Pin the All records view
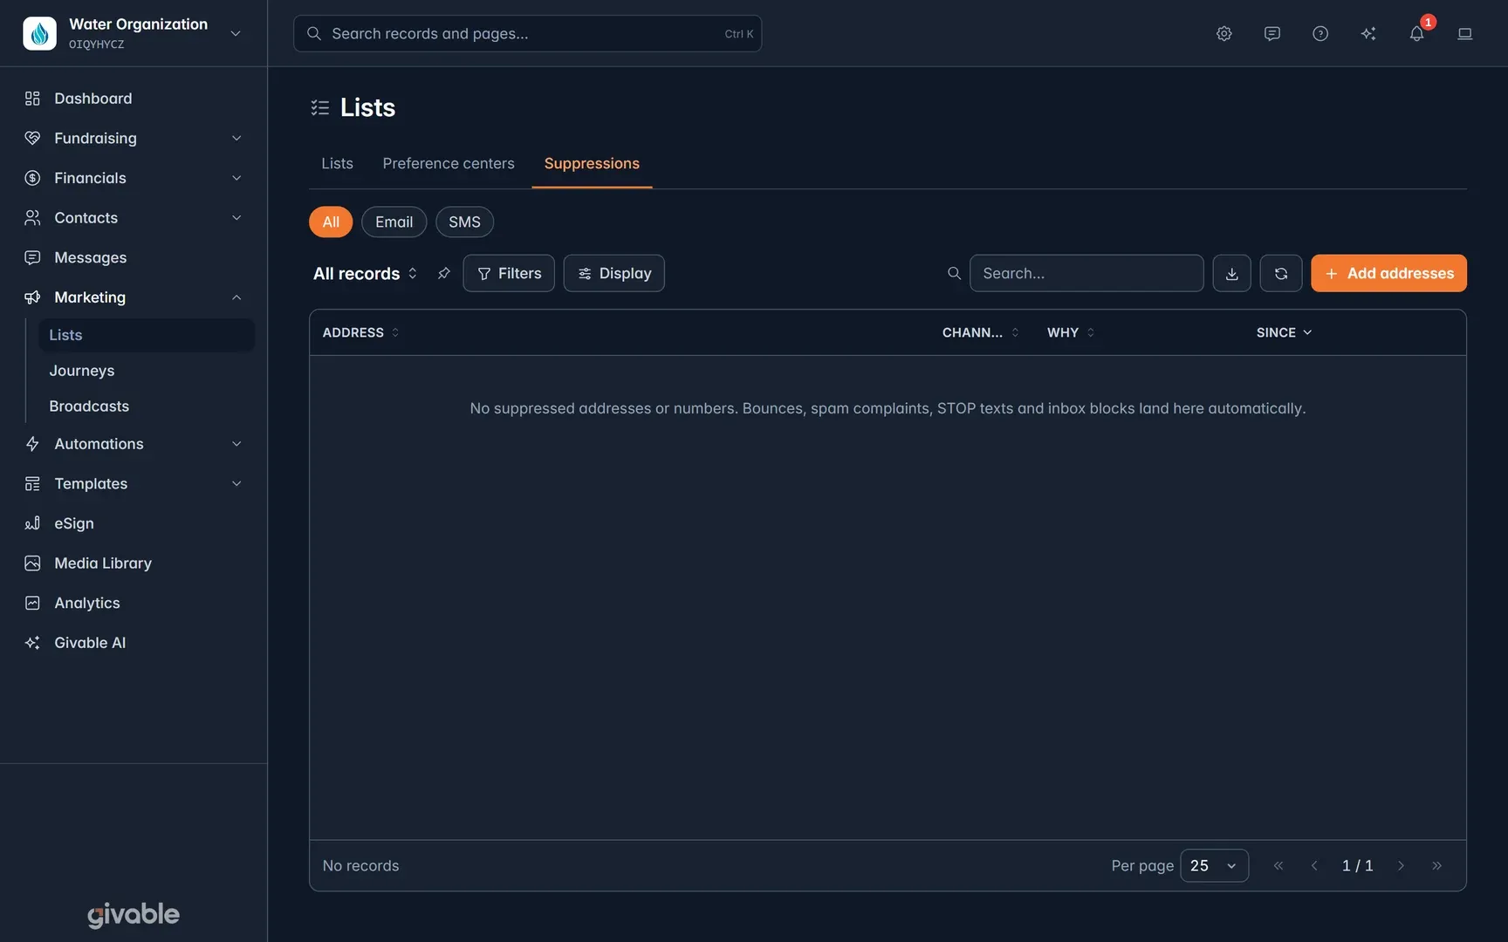Screen dimensions: 1508x942 coord(443,273)
